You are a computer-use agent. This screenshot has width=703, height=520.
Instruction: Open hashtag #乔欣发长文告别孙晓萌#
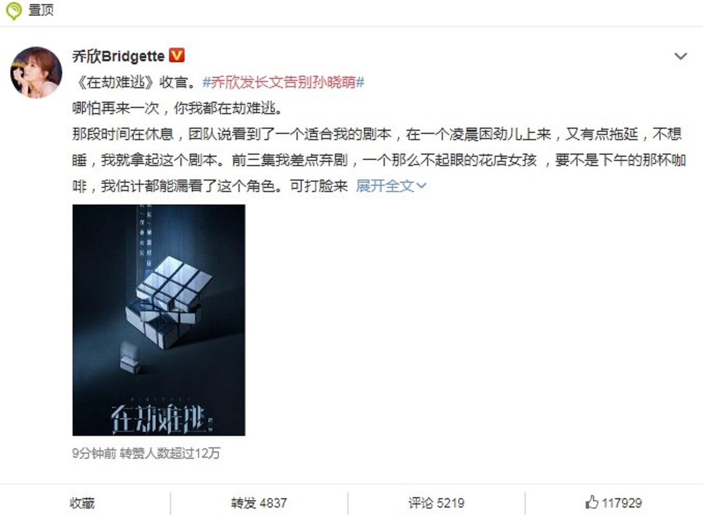tap(283, 82)
